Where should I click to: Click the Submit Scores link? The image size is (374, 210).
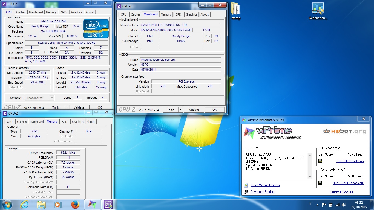(341, 192)
